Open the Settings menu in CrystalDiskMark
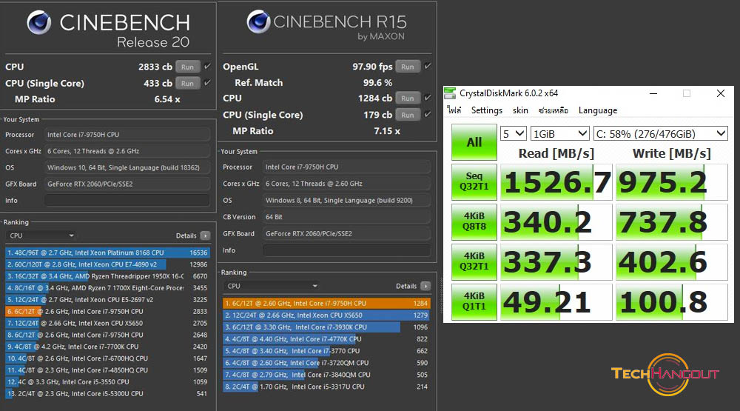Viewport: 740px width, 411px height. pos(487,110)
